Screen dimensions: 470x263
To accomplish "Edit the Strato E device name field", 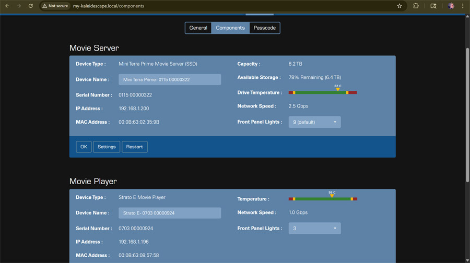I will coord(170,213).
